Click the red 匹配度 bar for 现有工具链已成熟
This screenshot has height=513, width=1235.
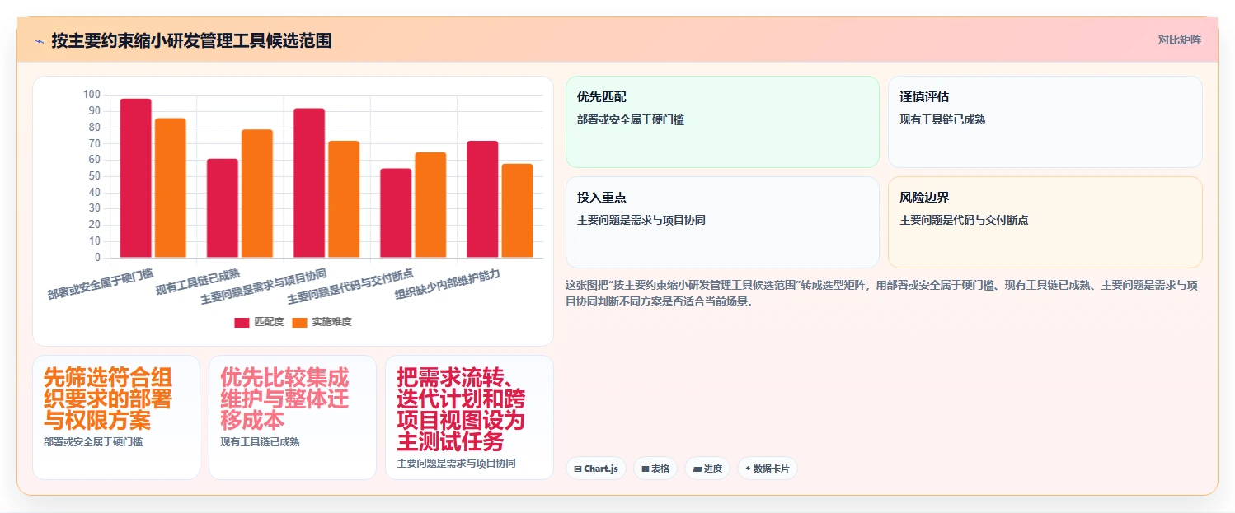click(223, 208)
